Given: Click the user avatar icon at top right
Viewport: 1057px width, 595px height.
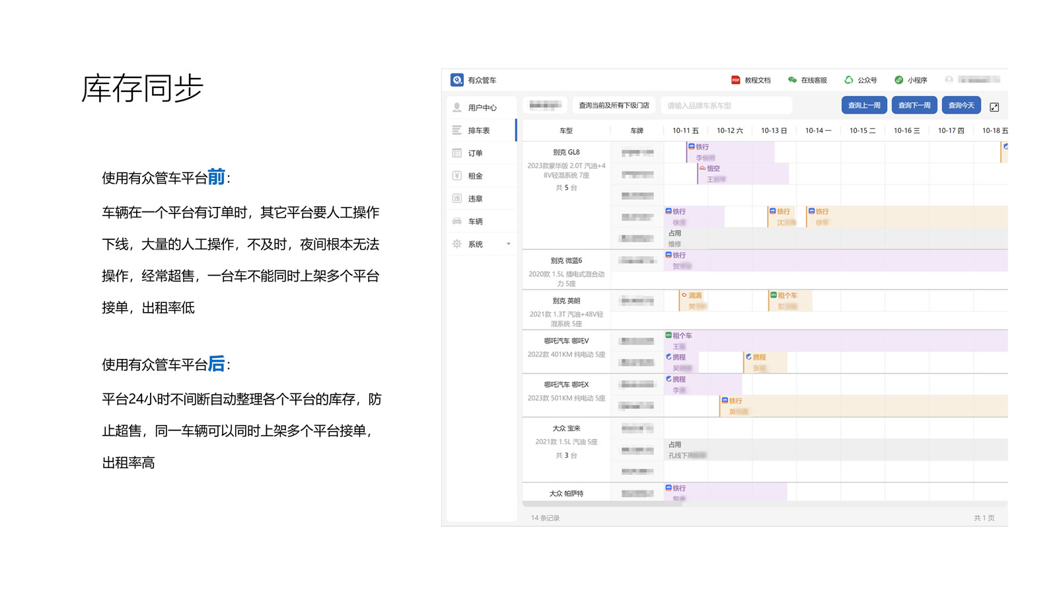Looking at the screenshot, I should pos(949,80).
